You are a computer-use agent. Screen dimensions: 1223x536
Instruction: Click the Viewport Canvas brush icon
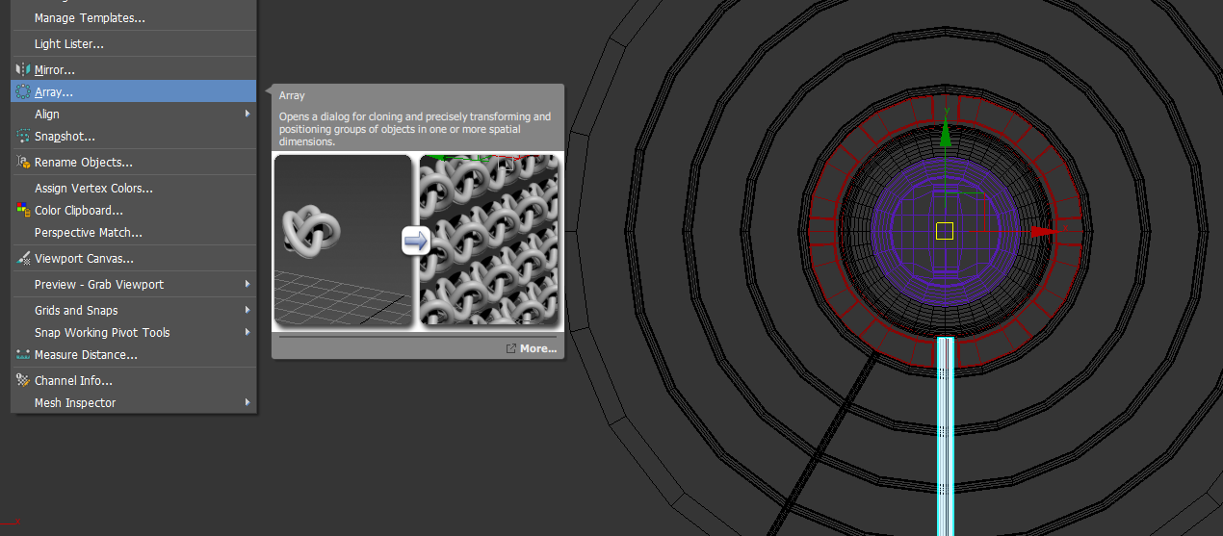(24, 258)
